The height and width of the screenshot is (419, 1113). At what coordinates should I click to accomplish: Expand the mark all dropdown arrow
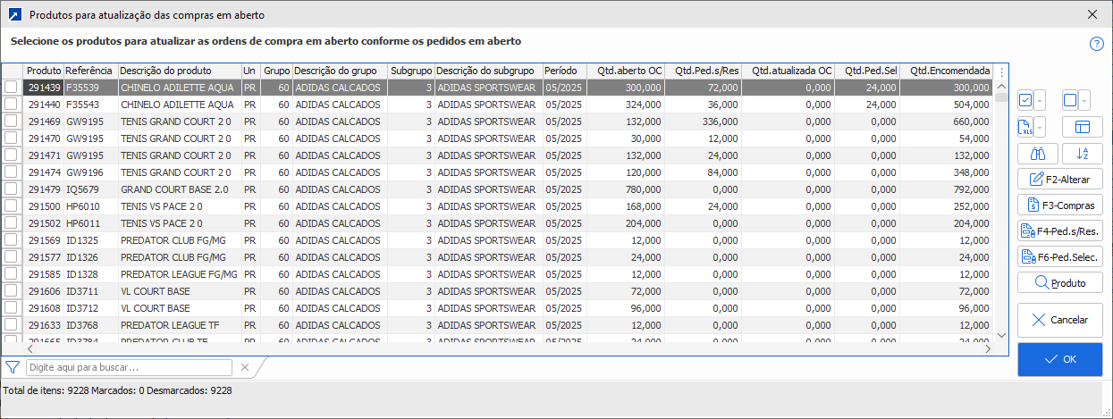pos(1041,100)
